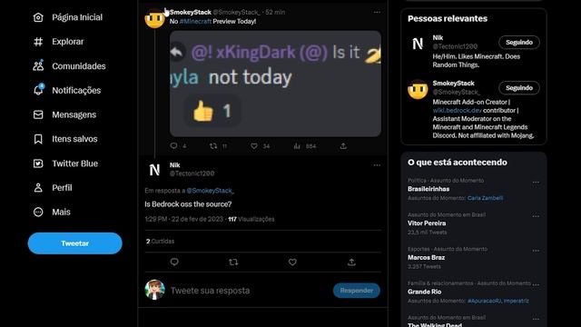
Task: Like SmokeyStack's tweet heart icon
Action: tap(254, 146)
